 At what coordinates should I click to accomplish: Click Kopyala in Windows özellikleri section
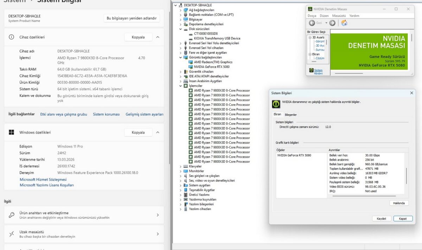point(138,132)
